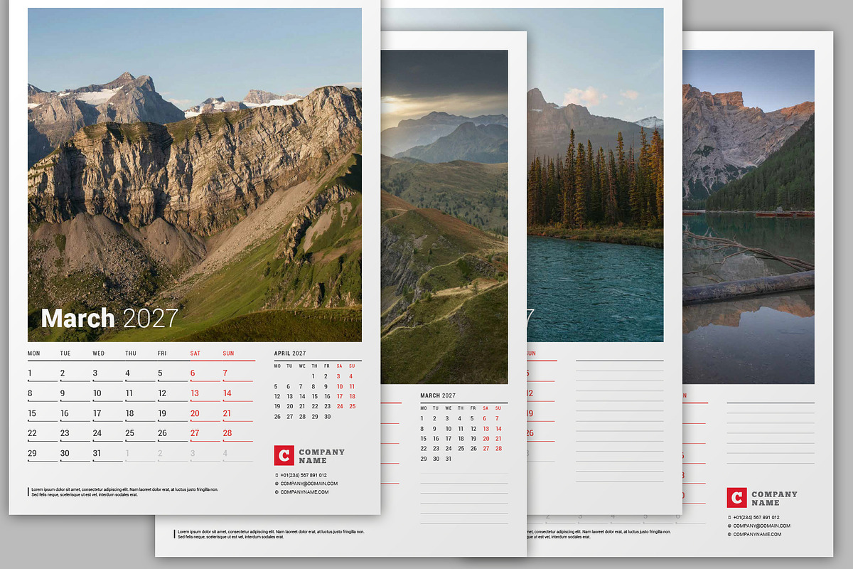Click the phone icon on the rightmost page
This screenshot has height=569, width=853.
pos(729,518)
